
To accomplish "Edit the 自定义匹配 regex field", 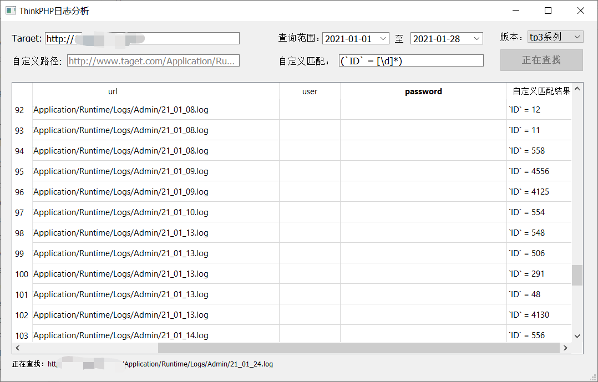I will [x=411, y=60].
